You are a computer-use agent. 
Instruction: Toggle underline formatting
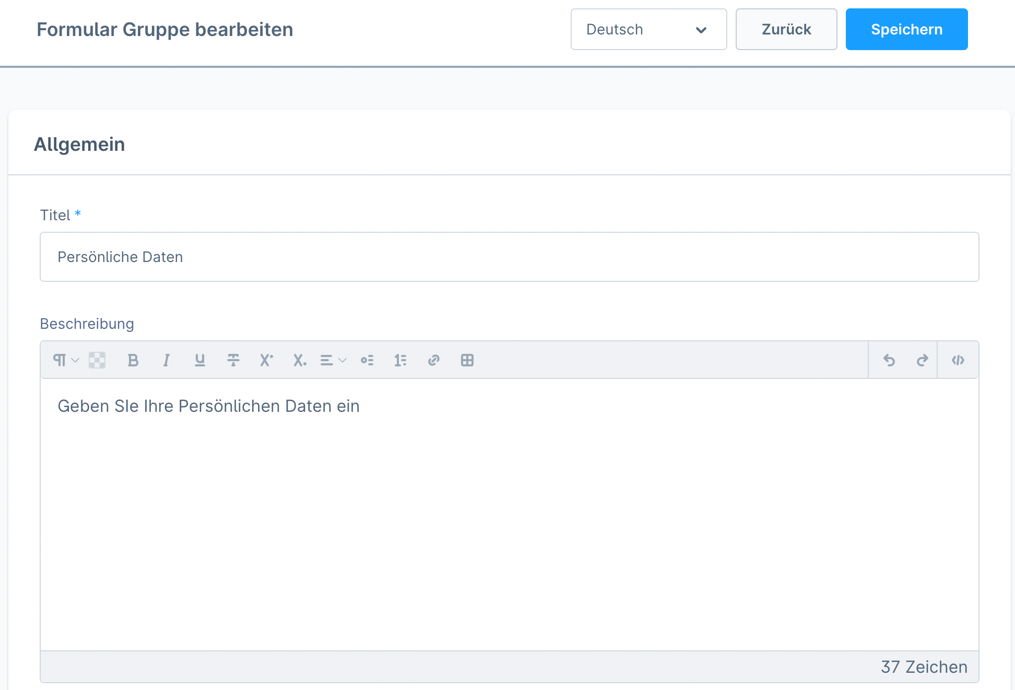tap(200, 360)
